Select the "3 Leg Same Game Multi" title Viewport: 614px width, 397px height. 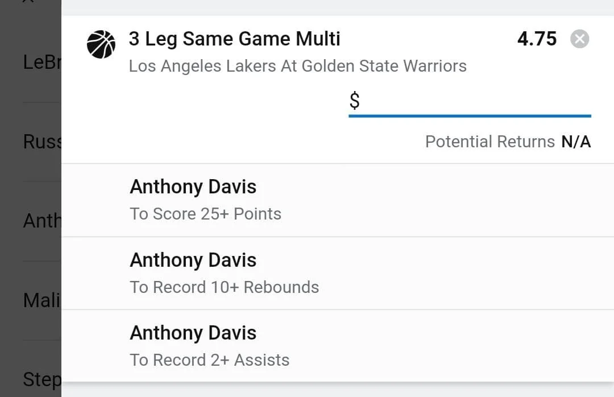tap(234, 39)
